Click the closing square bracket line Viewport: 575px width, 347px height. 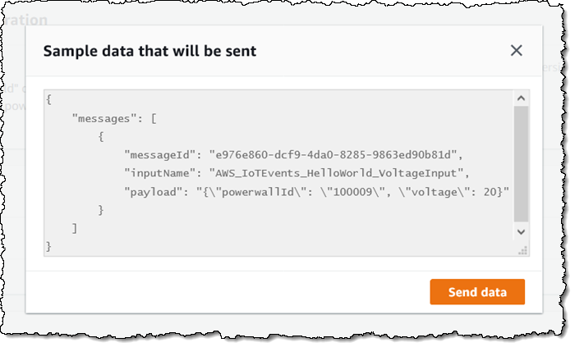tap(76, 228)
